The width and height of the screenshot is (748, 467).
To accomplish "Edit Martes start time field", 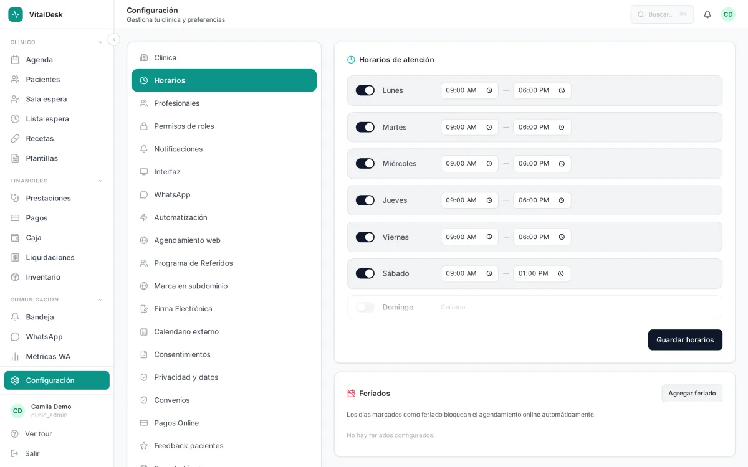I will click(469, 127).
